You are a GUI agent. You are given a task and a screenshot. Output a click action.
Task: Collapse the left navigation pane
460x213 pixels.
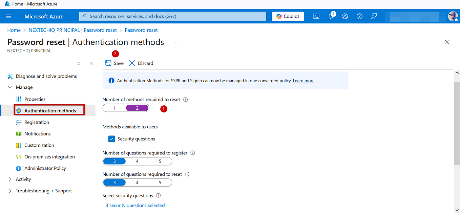point(91,63)
